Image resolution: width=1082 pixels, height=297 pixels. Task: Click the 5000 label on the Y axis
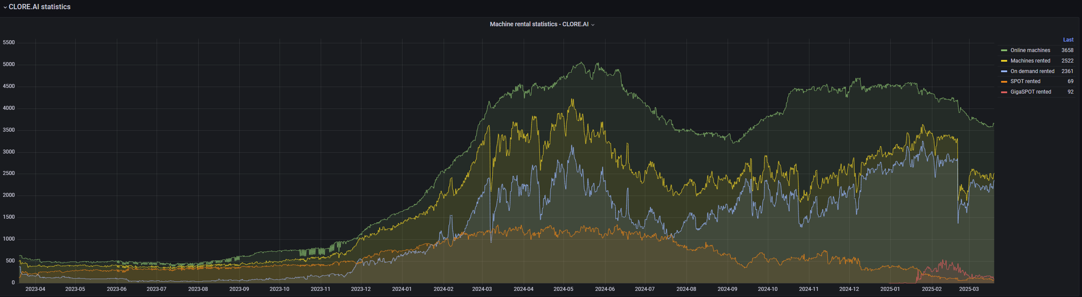(x=9, y=64)
